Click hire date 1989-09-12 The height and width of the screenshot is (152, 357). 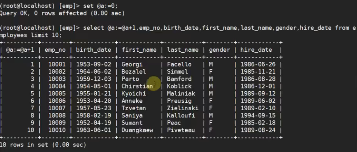tap(258, 93)
